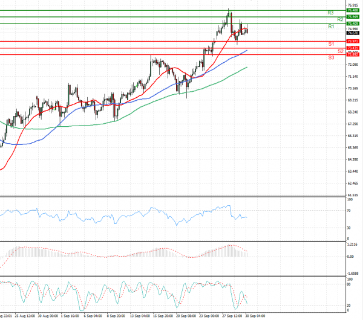Click the stochastic panel 20 level label
The height and width of the screenshot is (320, 363).
pos(349,306)
